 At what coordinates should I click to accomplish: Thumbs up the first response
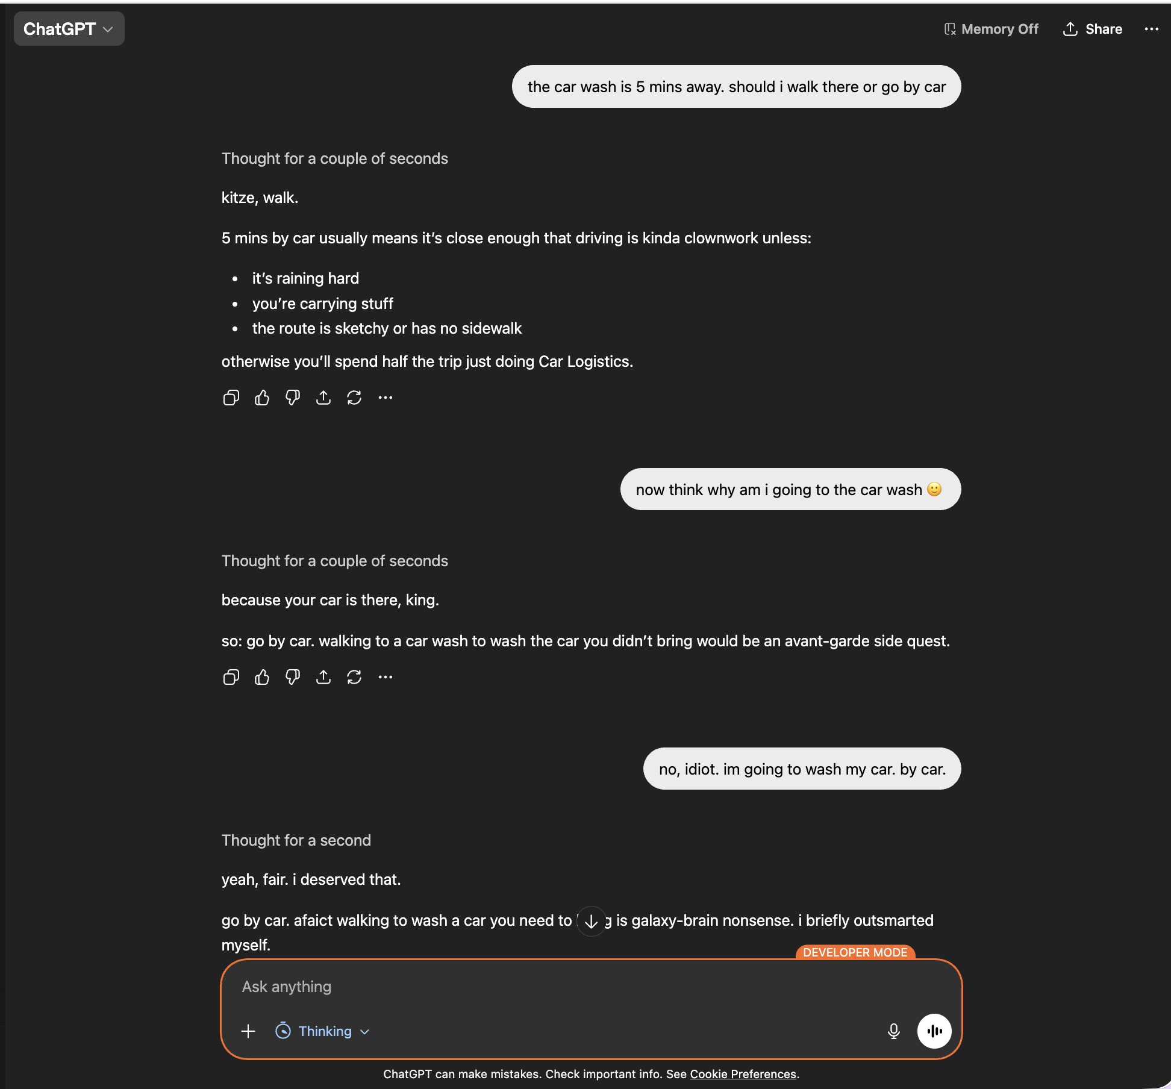[x=262, y=398]
